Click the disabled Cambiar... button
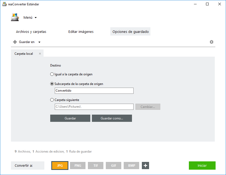The height and width of the screenshot is (175, 226). pyautogui.click(x=148, y=107)
